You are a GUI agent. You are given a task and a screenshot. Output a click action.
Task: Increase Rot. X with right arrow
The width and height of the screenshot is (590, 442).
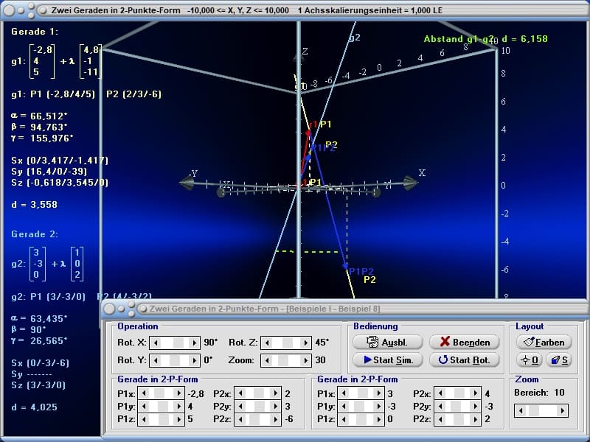pyautogui.click(x=194, y=343)
